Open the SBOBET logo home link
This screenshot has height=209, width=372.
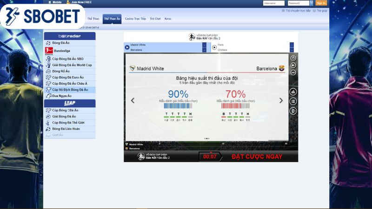click(42, 17)
